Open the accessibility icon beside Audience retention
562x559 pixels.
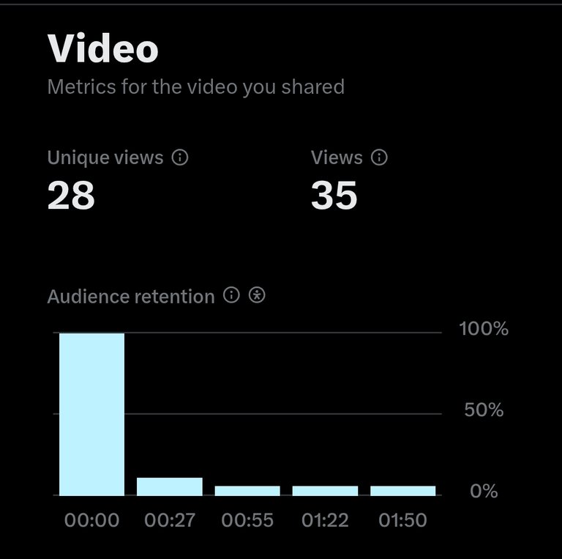click(x=257, y=295)
